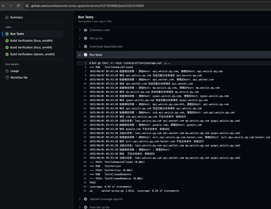Open Build Verification (darwin, arm64) job

32,54
